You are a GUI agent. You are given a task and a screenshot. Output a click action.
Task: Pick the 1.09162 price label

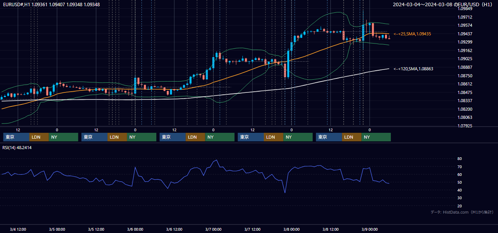(x=465, y=50)
